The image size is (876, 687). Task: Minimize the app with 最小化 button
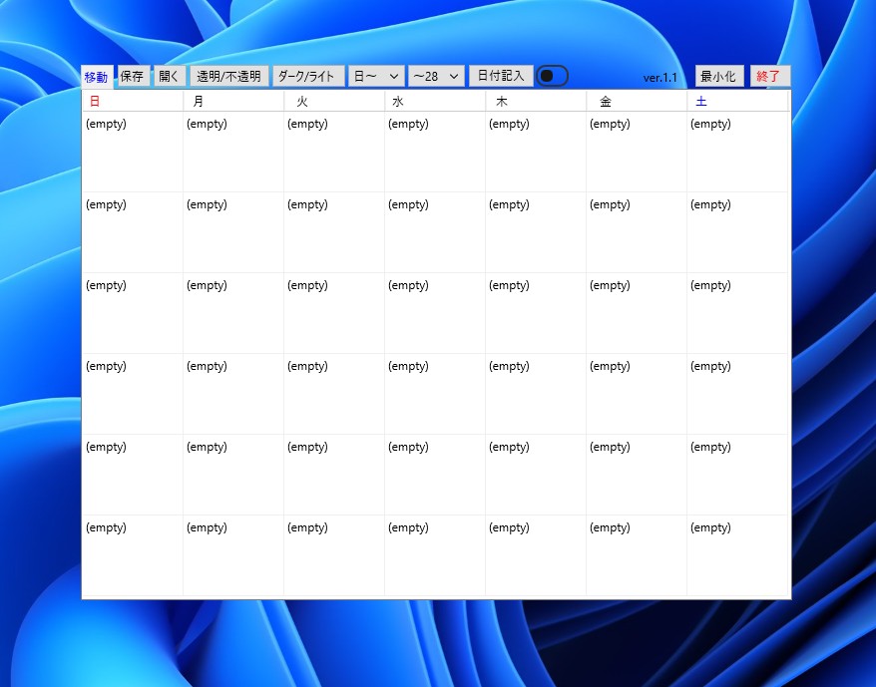pos(717,77)
